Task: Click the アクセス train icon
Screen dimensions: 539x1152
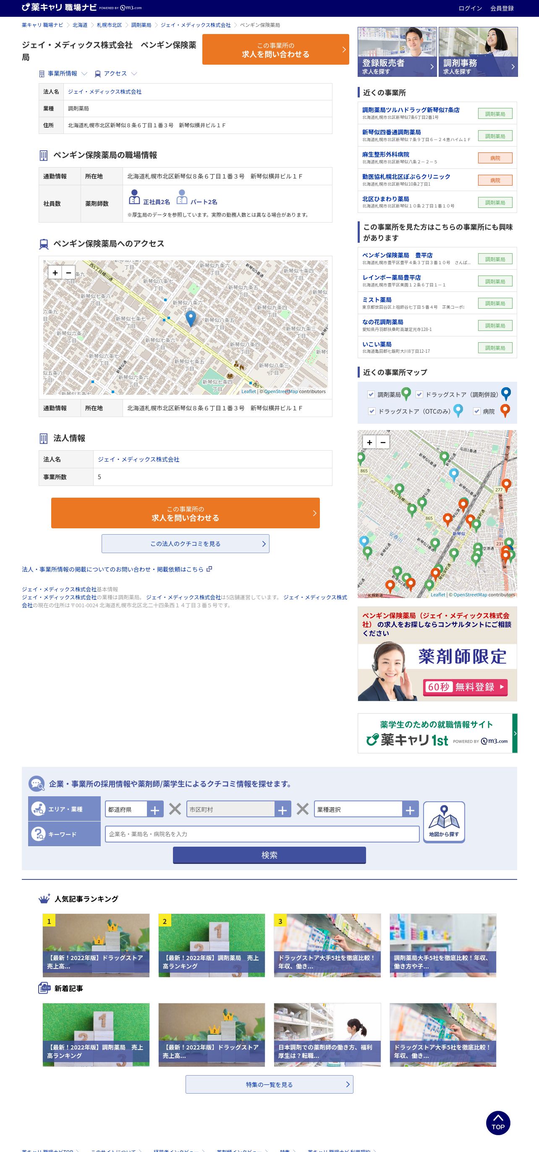Action: point(98,74)
